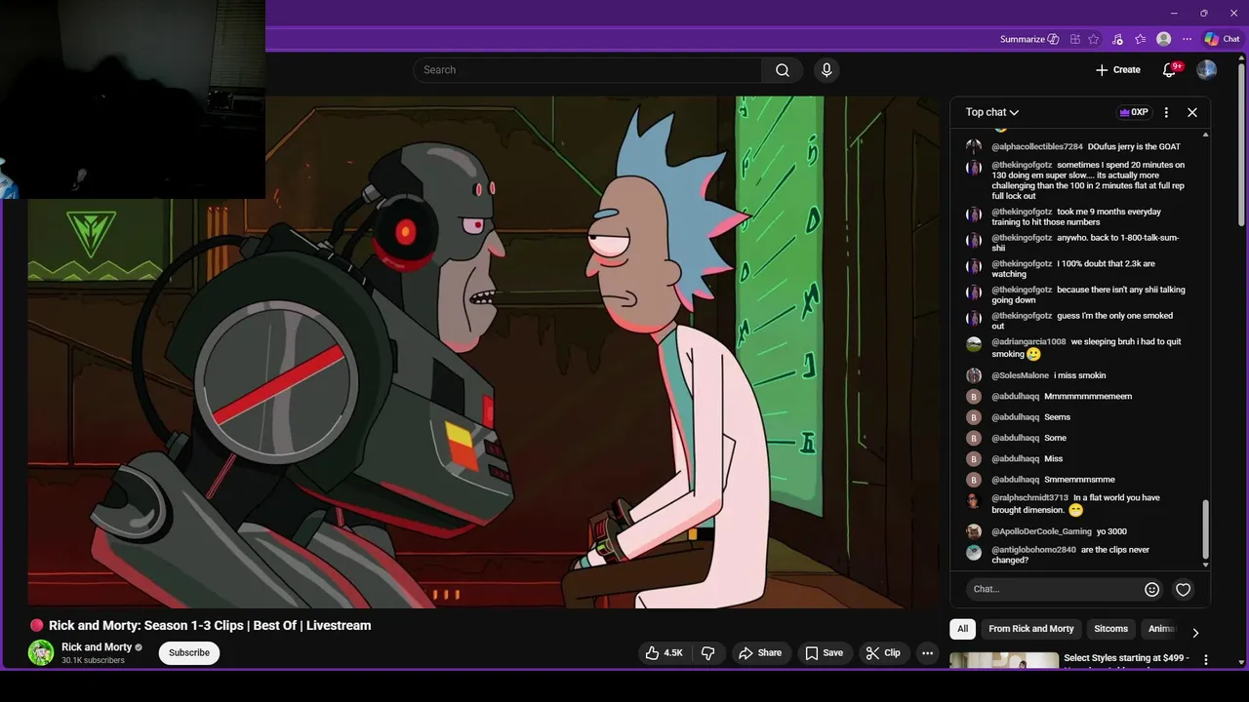
Task: Click the chat scrollbar thumb
Action: tap(1205, 529)
